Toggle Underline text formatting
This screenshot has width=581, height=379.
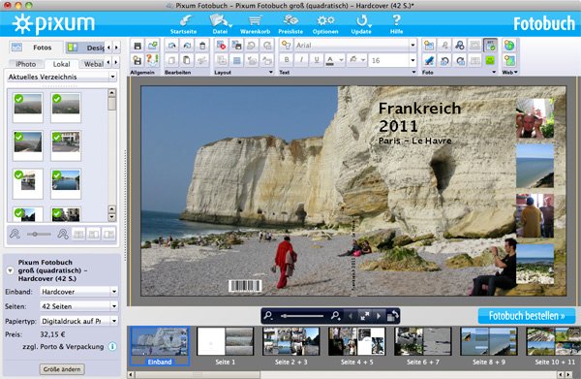[x=317, y=60]
